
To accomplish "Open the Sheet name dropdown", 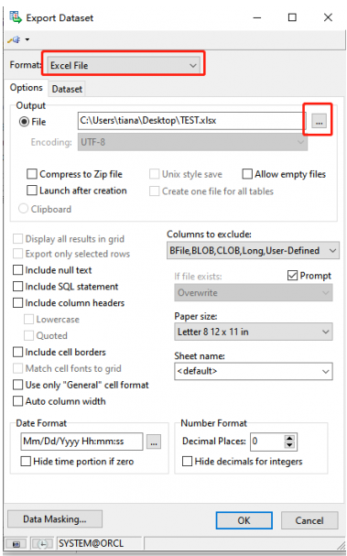I will (x=254, y=371).
